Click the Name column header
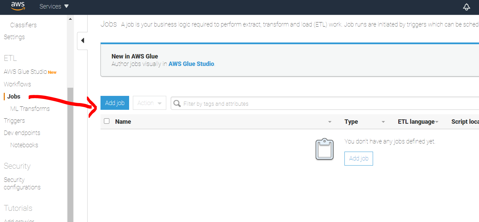479x222 pixels. point(123,122)
